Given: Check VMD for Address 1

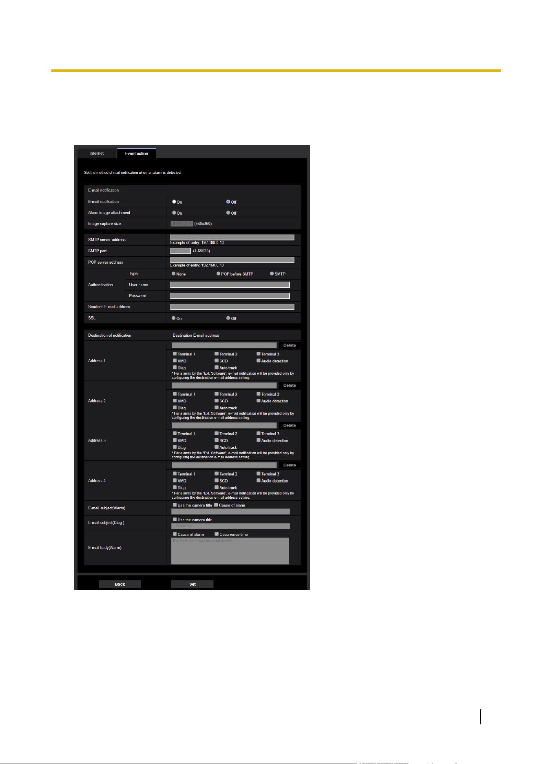Looking at the screenshot, I should click(175, 361).
